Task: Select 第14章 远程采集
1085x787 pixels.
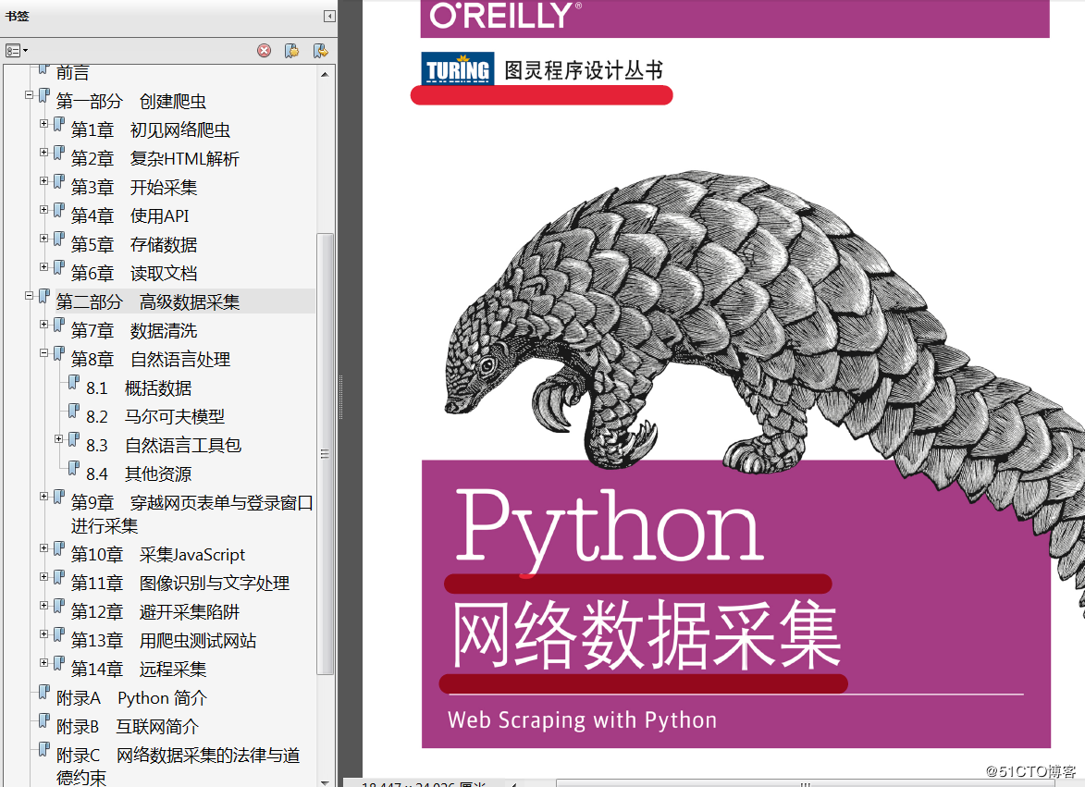Action: pos(139,670)
